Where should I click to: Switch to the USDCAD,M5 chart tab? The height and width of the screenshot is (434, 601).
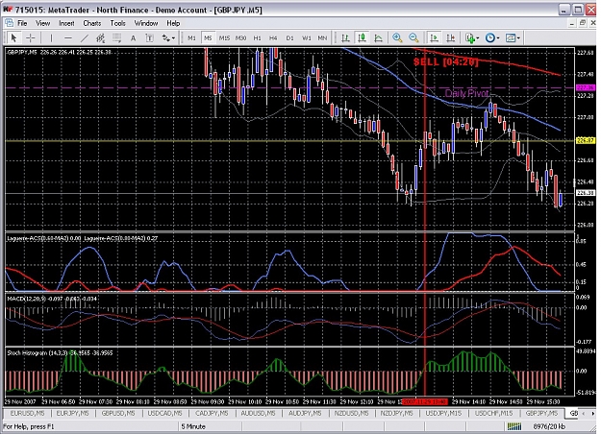pos(164,413)
